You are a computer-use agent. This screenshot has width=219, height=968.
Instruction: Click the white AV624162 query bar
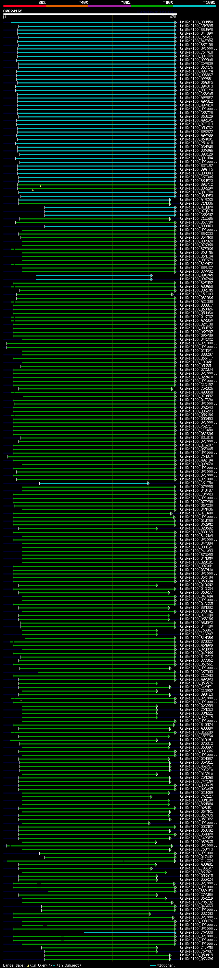[90, 14]
